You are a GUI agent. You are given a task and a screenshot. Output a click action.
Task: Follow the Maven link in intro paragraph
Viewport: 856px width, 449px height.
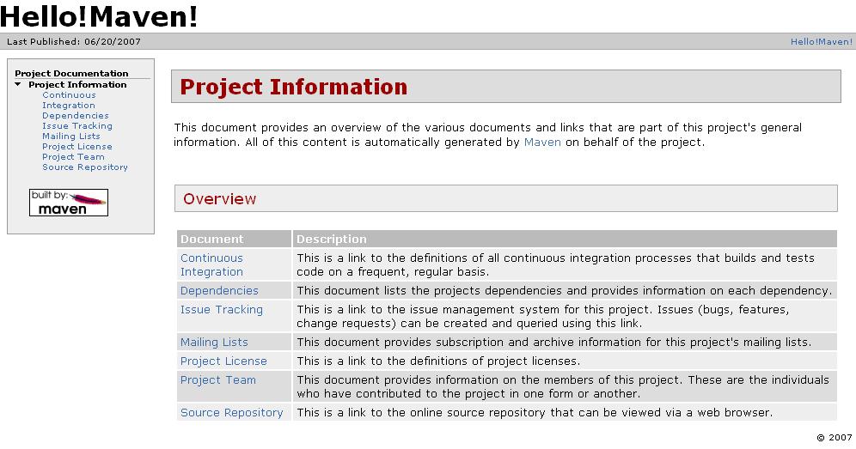(x=542, y=143)
